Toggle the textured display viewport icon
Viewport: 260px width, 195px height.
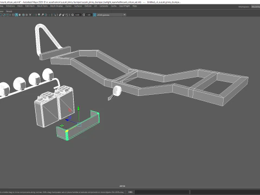pyautogui.click(x=27, y=15)
